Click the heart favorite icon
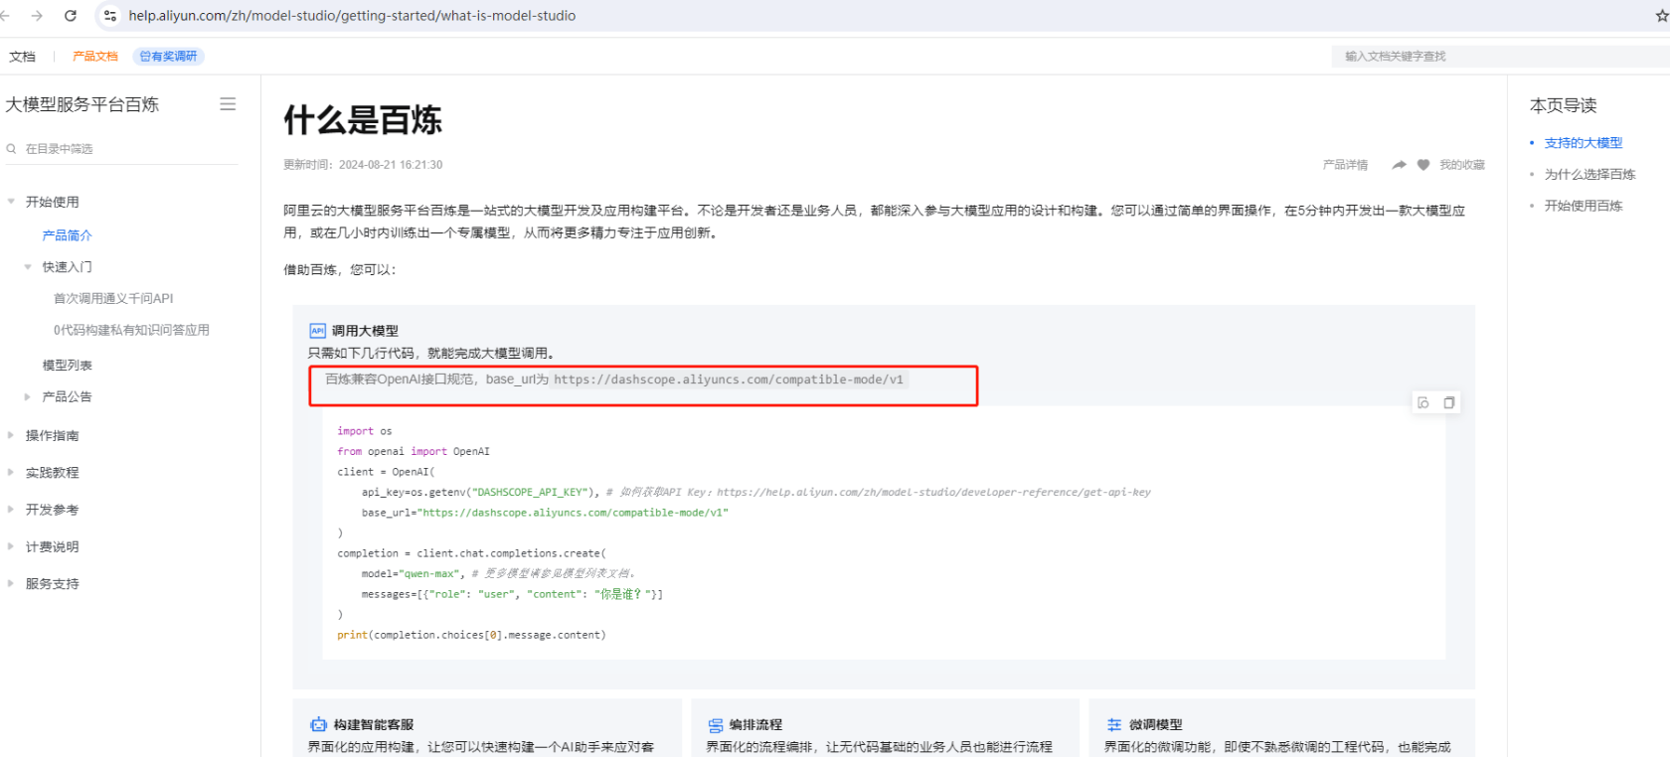The width and height of the screenshot is (1670, 757). [1423, 165]
